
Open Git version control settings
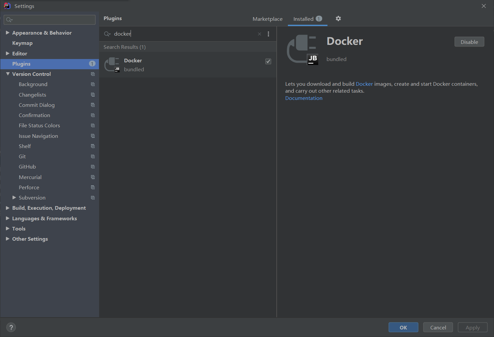coord(22,156)
